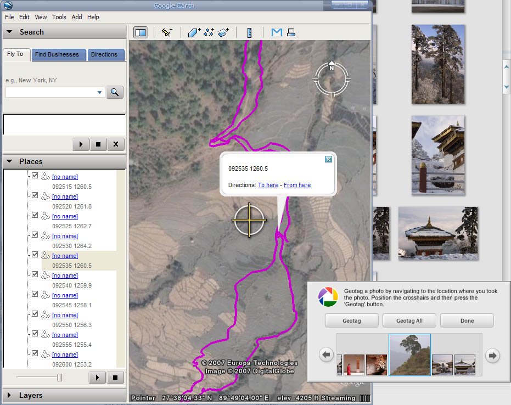Play tour in Places panel
The image size is (511, 405).
click(x=97, y=378)
